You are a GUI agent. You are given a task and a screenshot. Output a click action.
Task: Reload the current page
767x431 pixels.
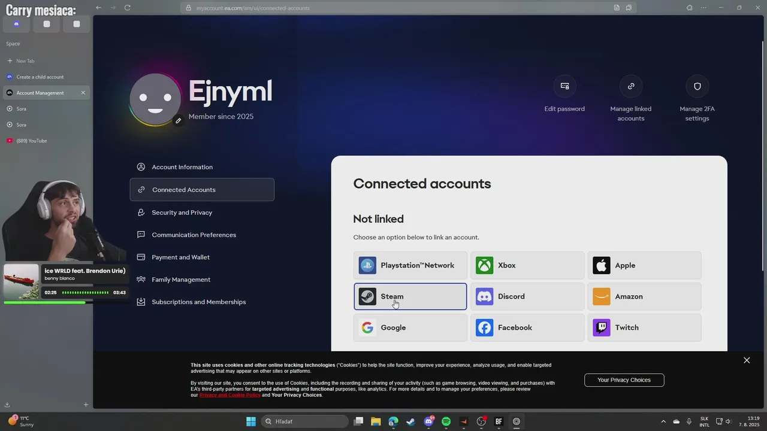(127, 8)
